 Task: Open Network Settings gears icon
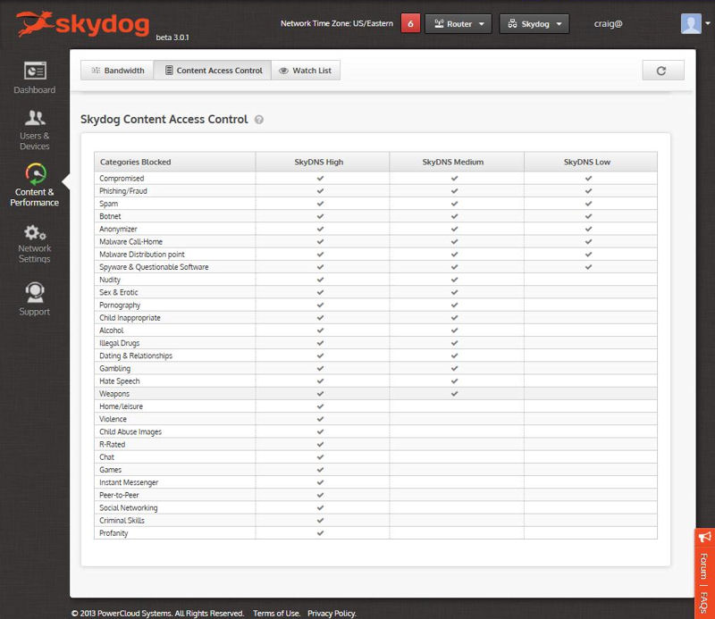pos(35,233)
